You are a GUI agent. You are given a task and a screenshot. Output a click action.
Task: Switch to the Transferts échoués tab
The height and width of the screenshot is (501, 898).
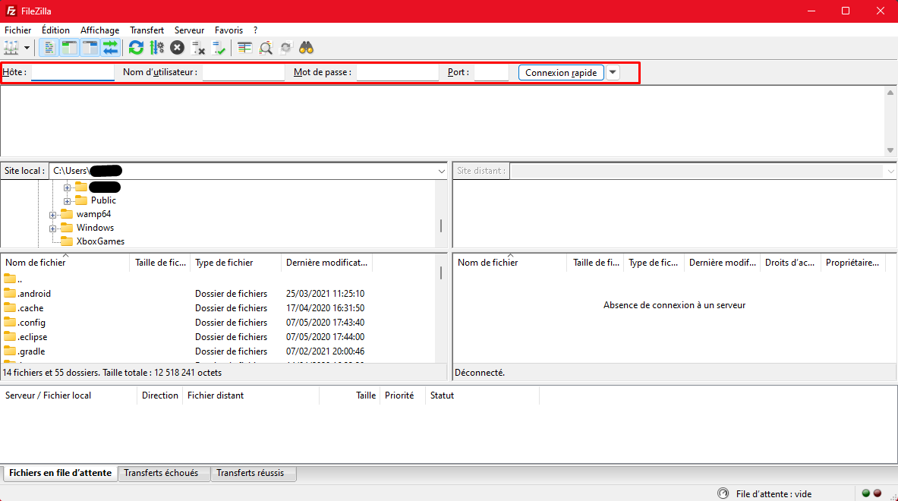(x=161, y=473)
